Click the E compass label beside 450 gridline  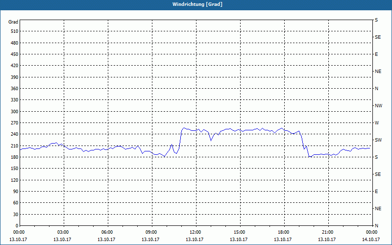point(376,54)
